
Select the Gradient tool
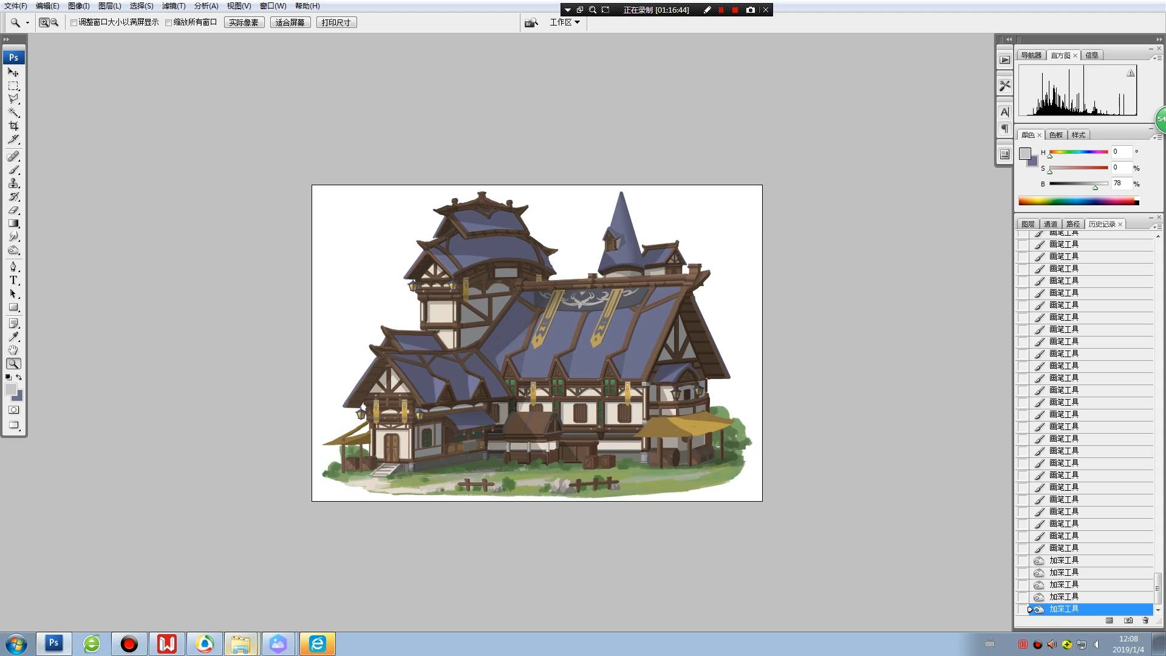(13, 224)
